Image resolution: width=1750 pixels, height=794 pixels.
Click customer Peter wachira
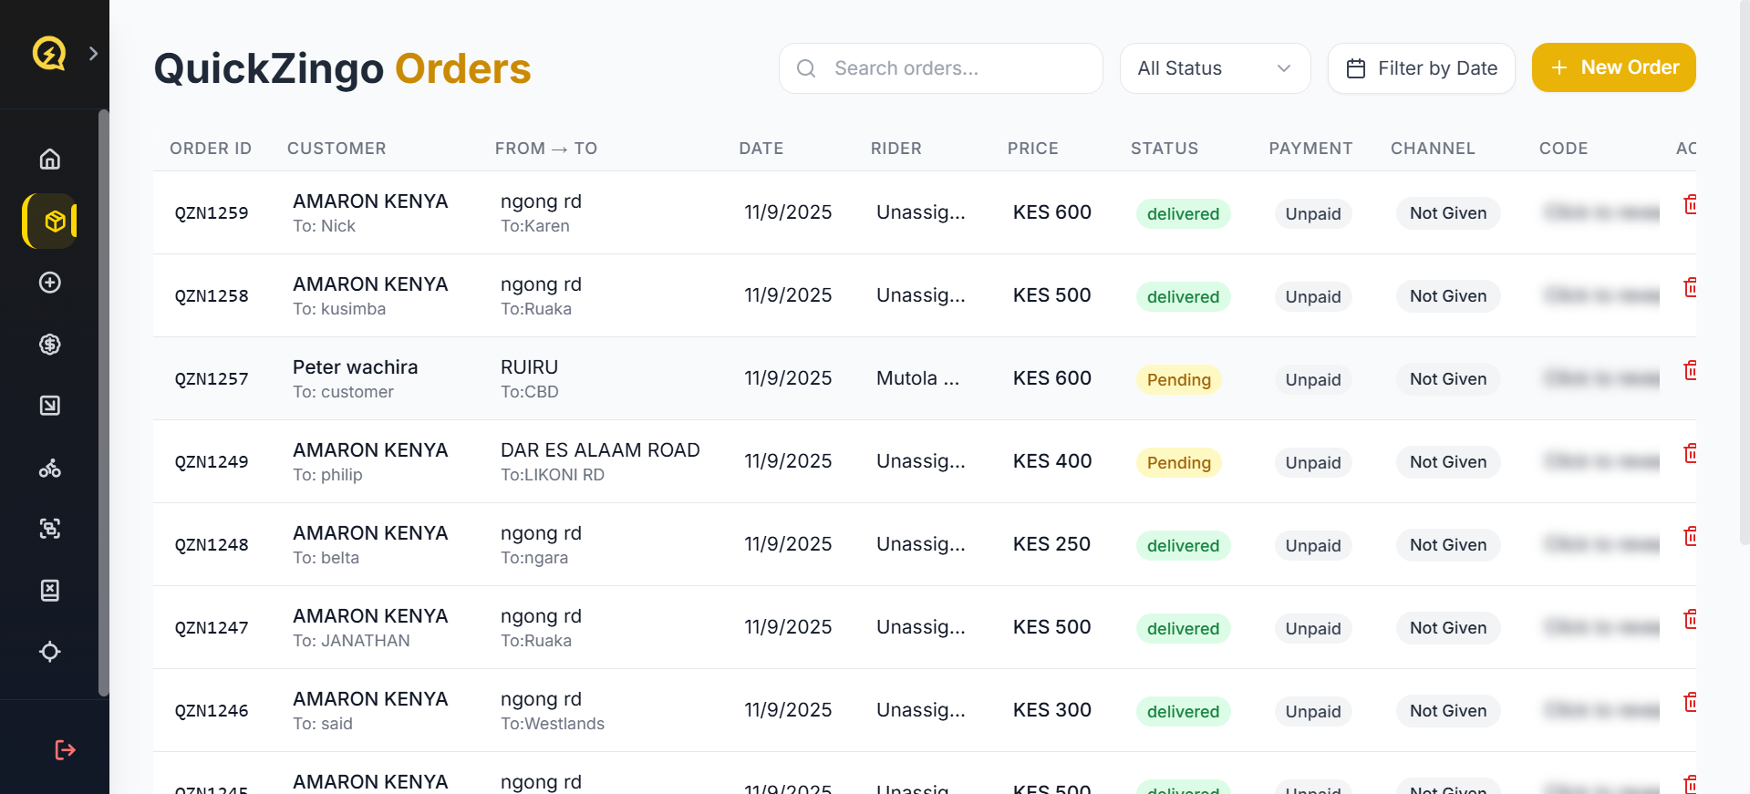(x=356, y=367)
